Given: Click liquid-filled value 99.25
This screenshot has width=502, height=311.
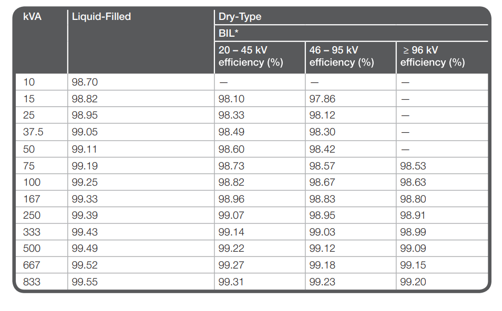Looking at the screenshot, I should pyautogui.click(x=85, y=183).
